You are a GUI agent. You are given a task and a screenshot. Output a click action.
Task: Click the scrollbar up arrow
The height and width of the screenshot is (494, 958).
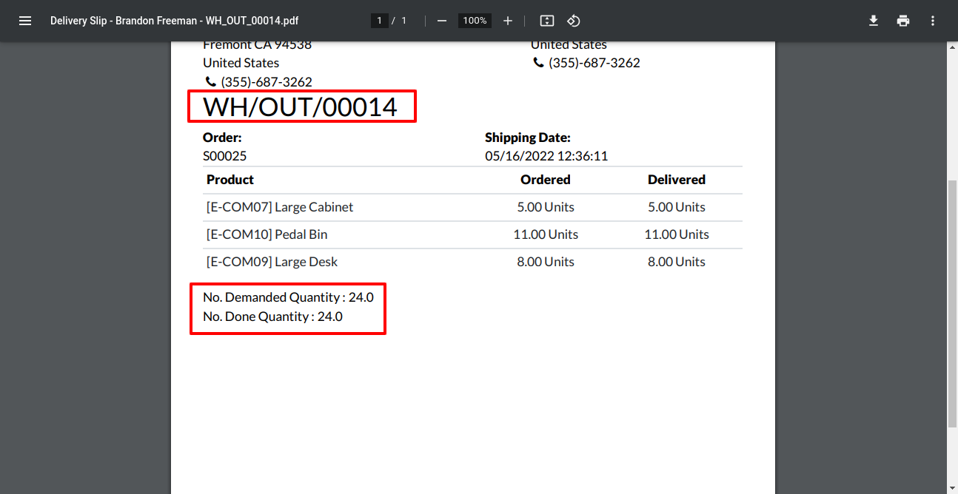(x=952, y=47)
